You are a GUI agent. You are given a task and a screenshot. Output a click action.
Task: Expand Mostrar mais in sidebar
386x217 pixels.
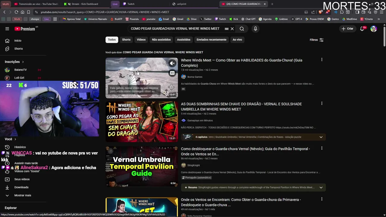tap(23, 195)
